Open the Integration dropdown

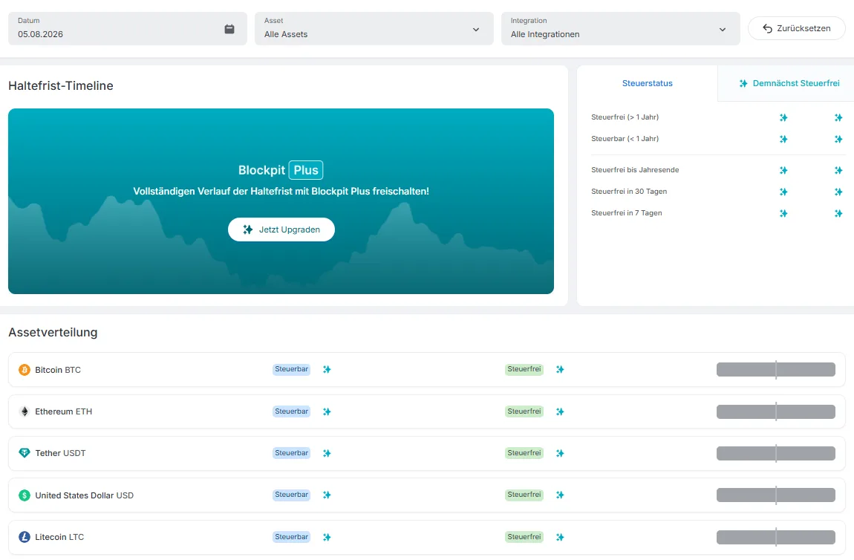pyautogui.click(x=620, y=28)
